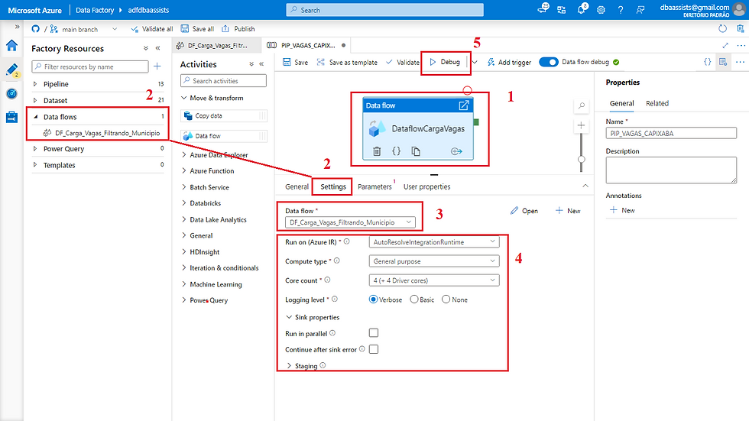
Task: View the activity's code braces icon
Action: [396, 151]
